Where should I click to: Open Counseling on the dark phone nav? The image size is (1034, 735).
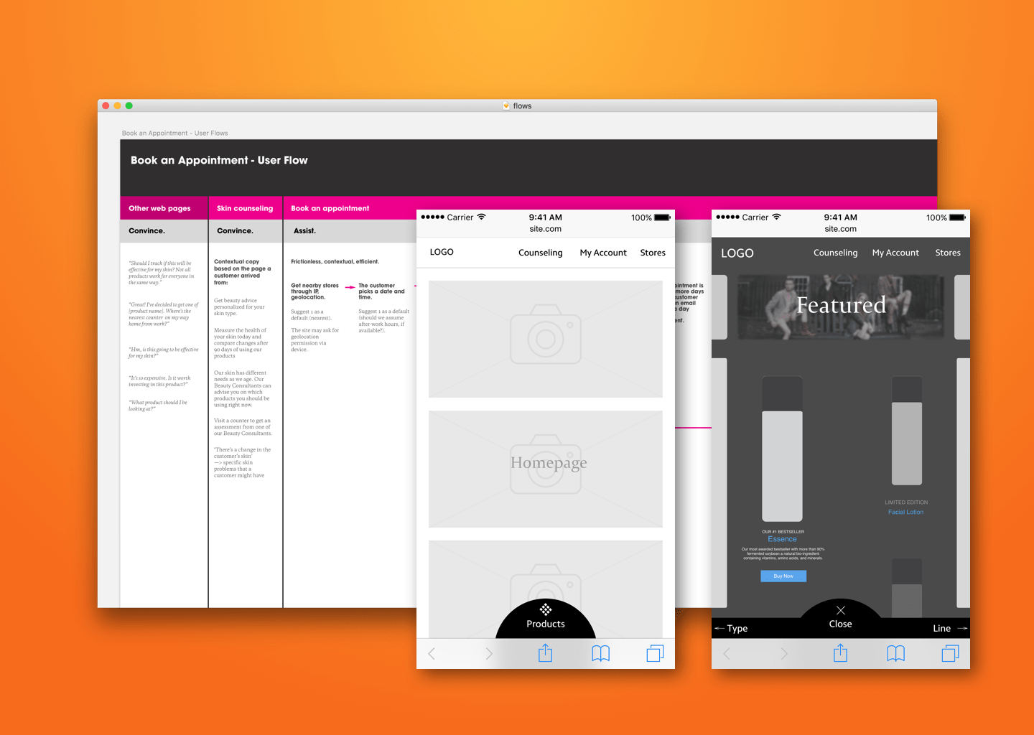(835, 253)
